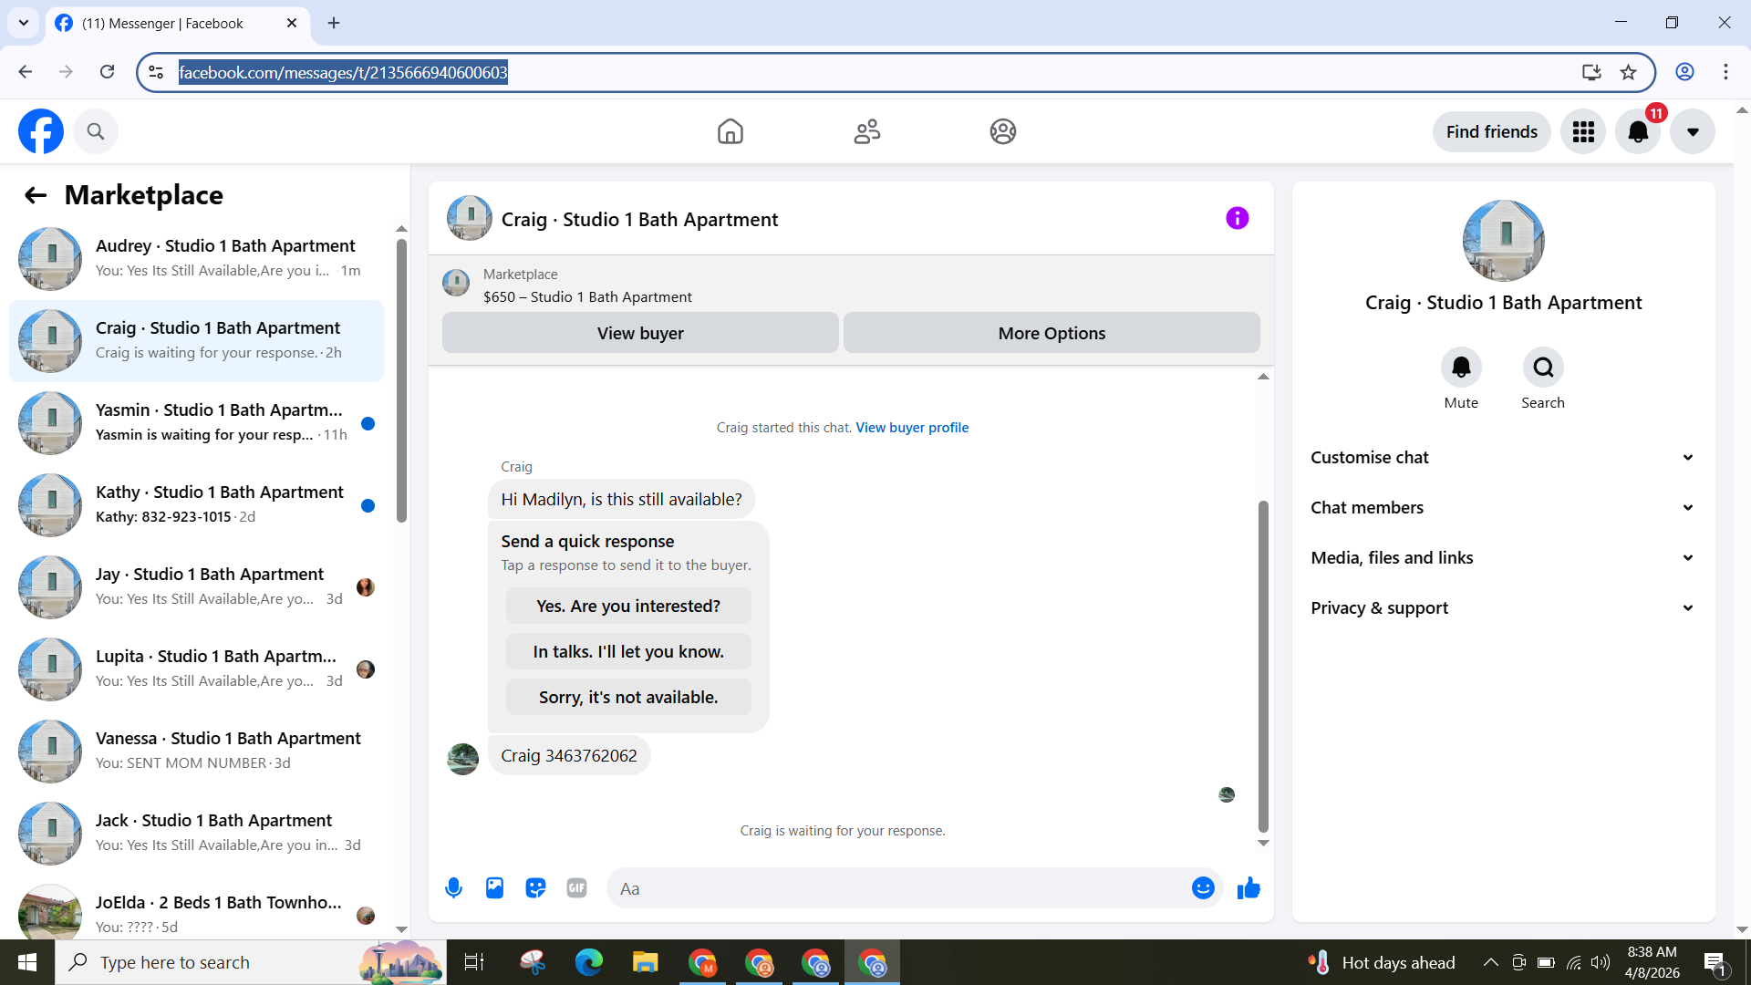Click the purple conversation info icon

pos(1237,218)
